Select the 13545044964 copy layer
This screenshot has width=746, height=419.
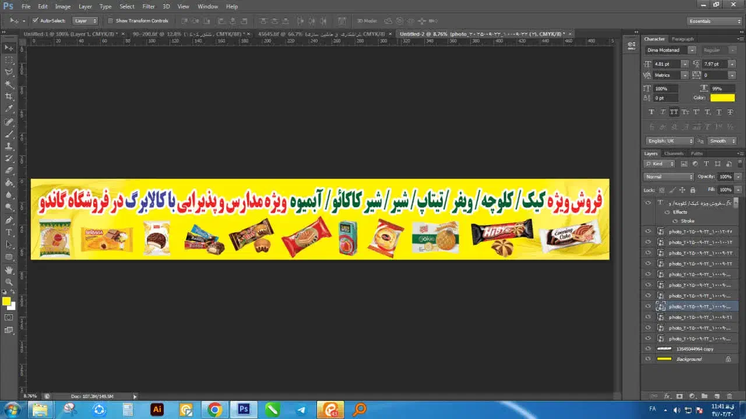(x=695, y=349)
